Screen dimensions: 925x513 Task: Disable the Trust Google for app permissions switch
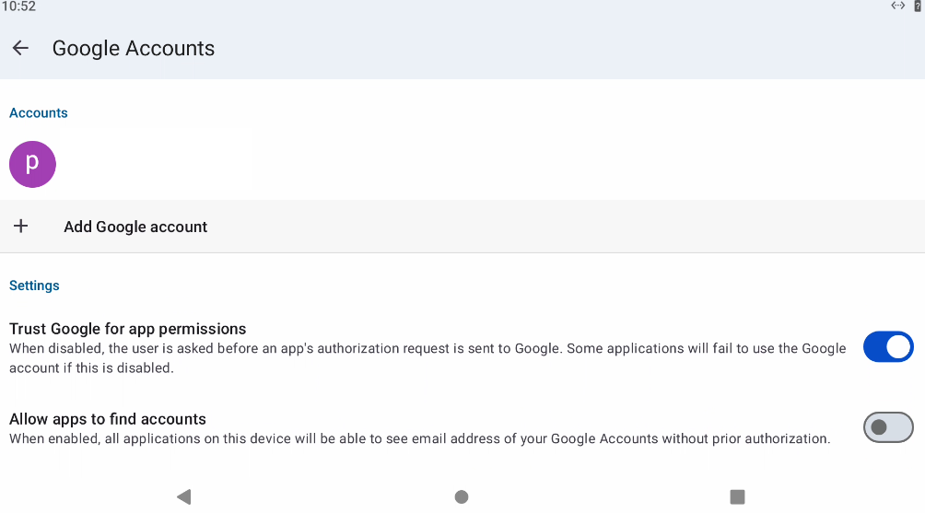pos(887,347)
